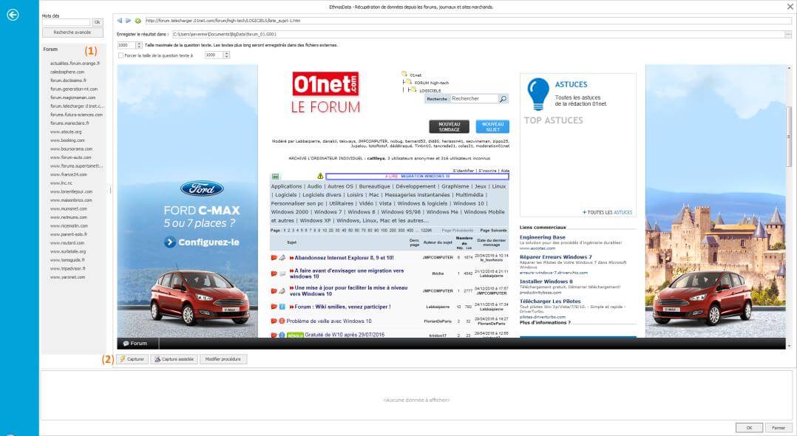Open Bureautique category link

pyautogui.click(x=375, y=186)
